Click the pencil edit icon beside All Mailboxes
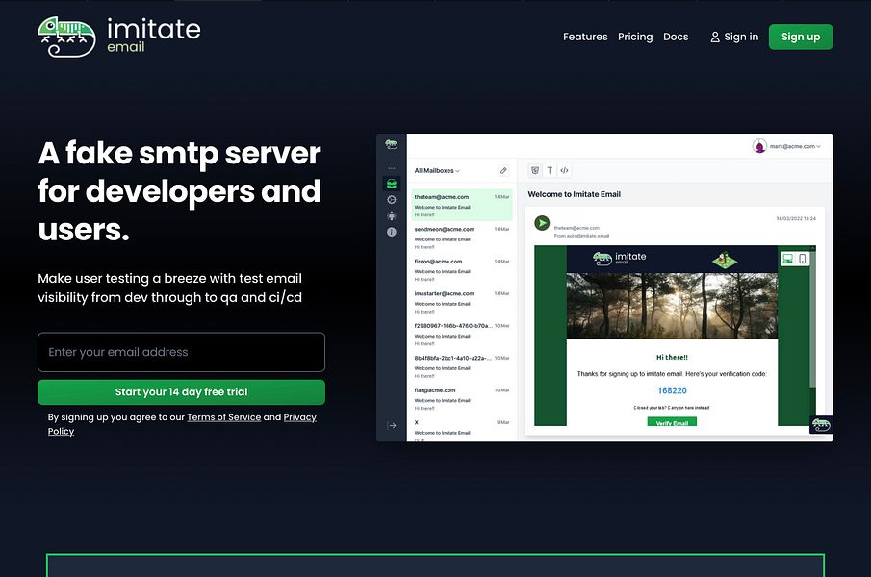Screen dimensions: 871x577 click(x=503, y=171)
